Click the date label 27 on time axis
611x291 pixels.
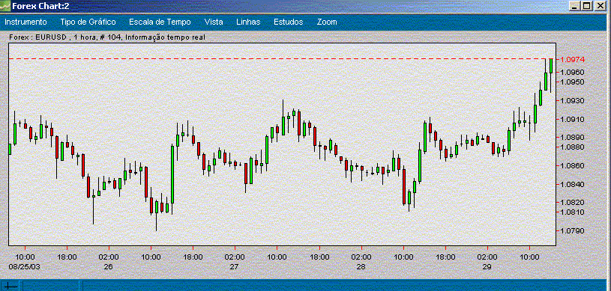pos(234,267)
